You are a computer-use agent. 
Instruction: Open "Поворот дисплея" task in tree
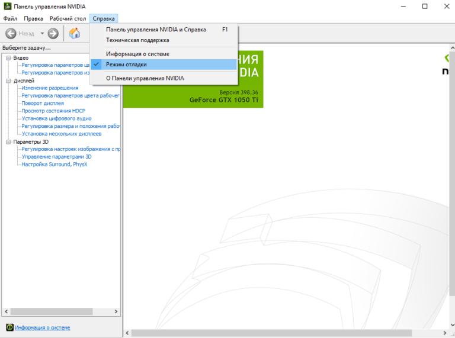[43, 104]
